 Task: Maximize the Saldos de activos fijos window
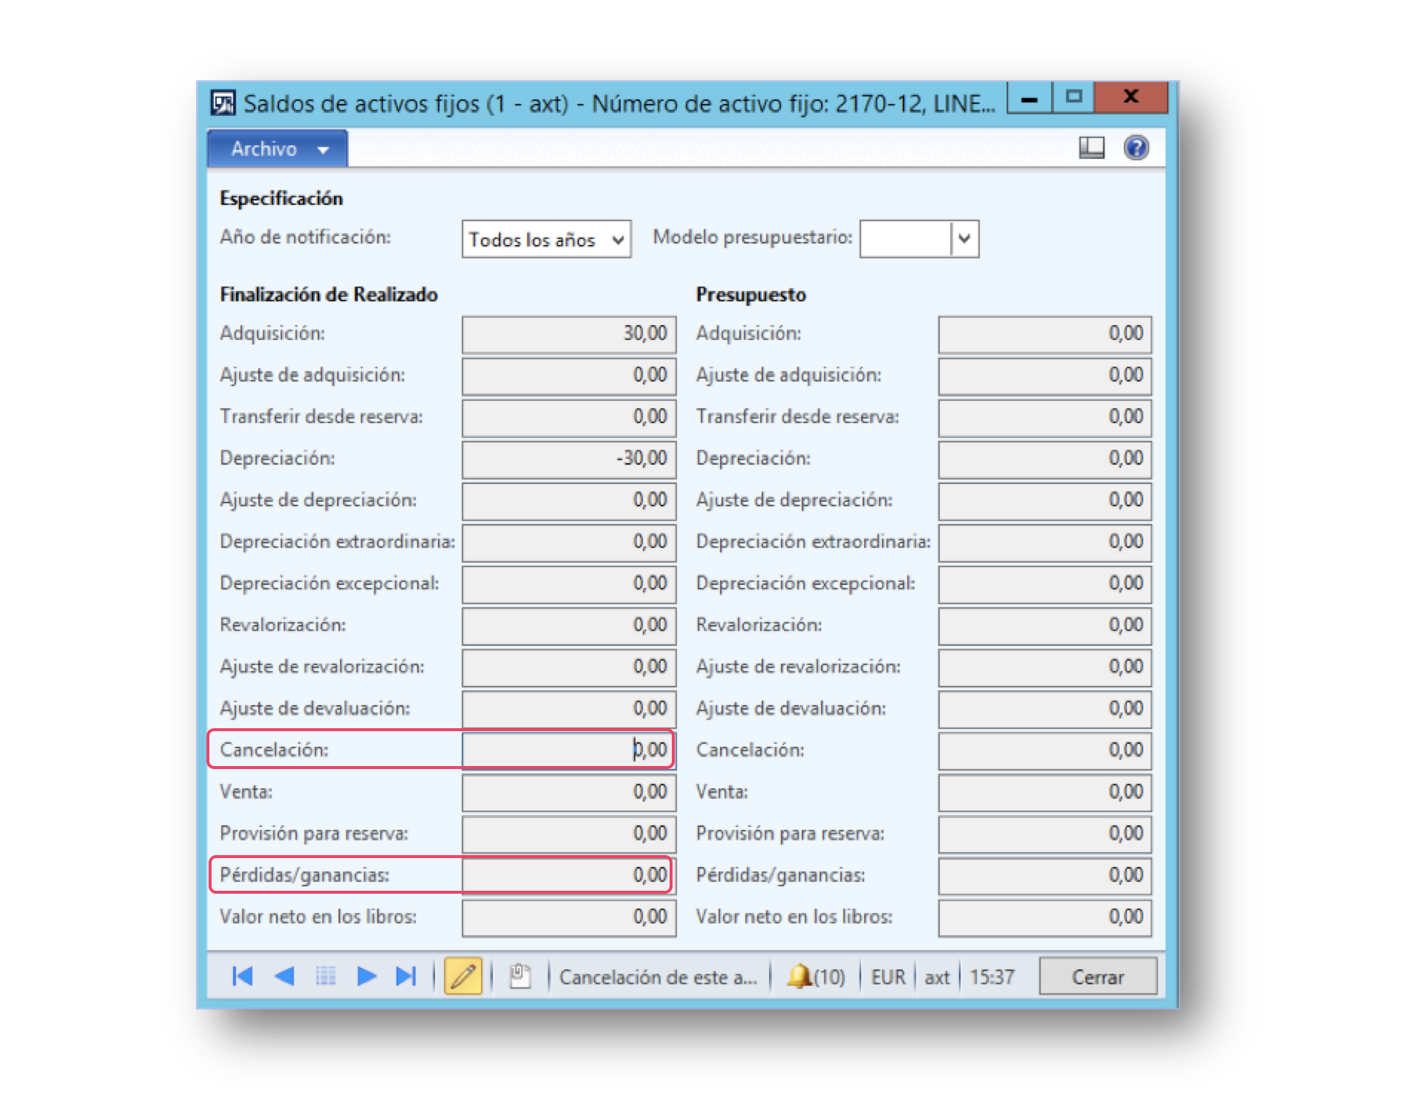[1073, 97]
